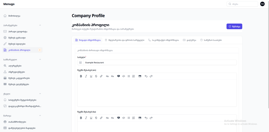269x132 pixels.
Task: Open the სამუშაო საათები tab
Action: (x=211, y=40)
